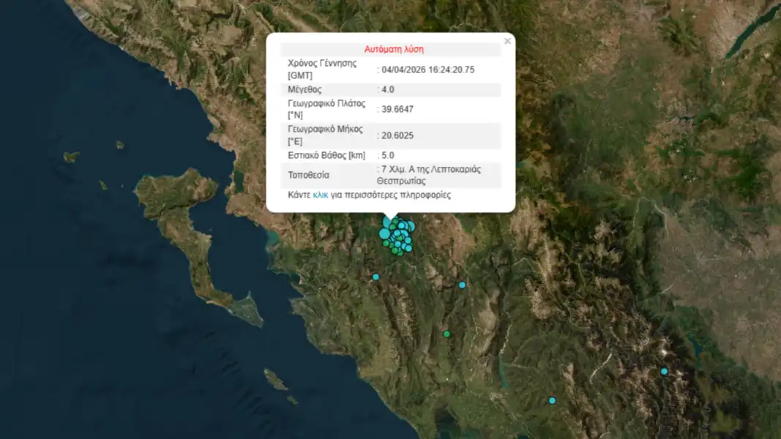Screen dimensions: 781x439
Task: Click the location text 'Λεπτοκαριάς Θεσπρωτίας'
Action: coord(430,174)
